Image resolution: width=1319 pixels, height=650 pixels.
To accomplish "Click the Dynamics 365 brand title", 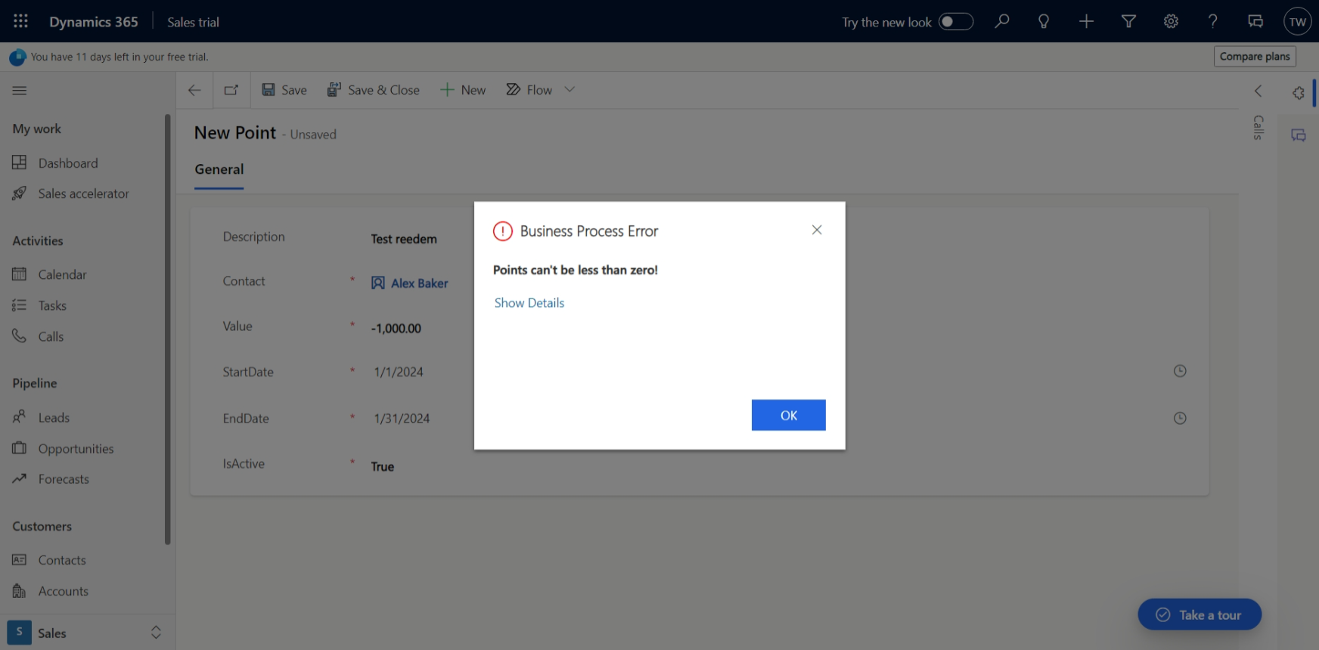I will [x=94, y=22].
